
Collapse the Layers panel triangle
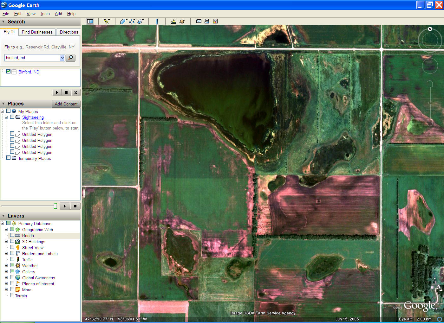click(3, 216)
